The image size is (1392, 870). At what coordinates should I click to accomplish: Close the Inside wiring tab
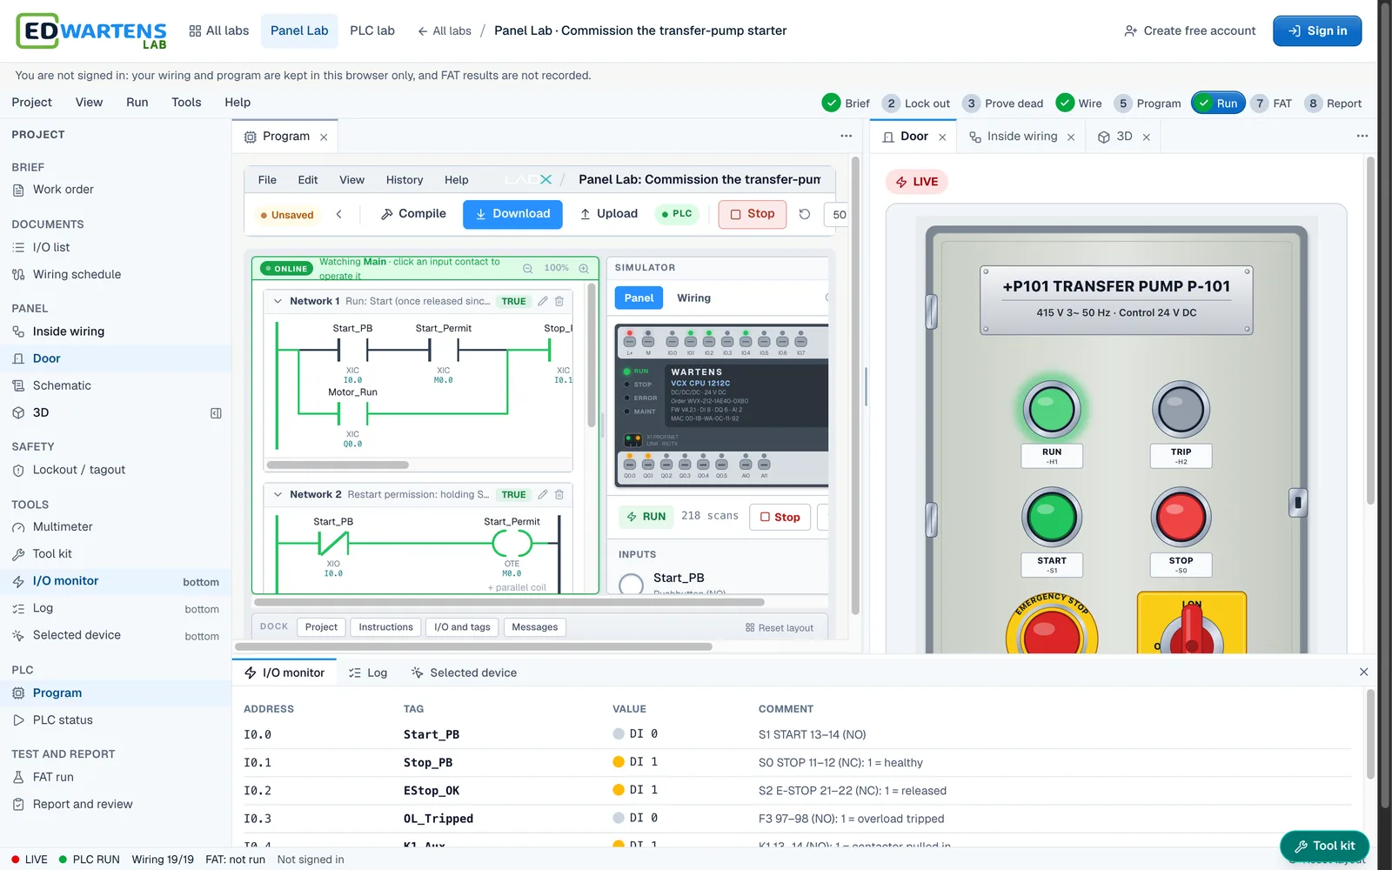tap(1071, 137)
